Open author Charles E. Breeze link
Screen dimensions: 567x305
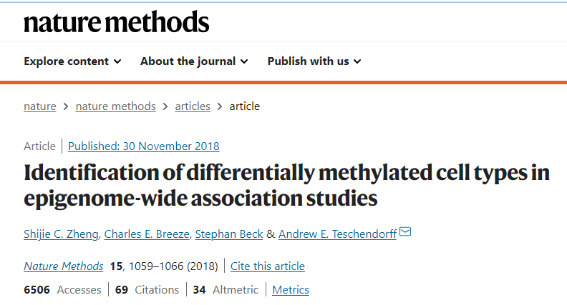coord(147,234)
